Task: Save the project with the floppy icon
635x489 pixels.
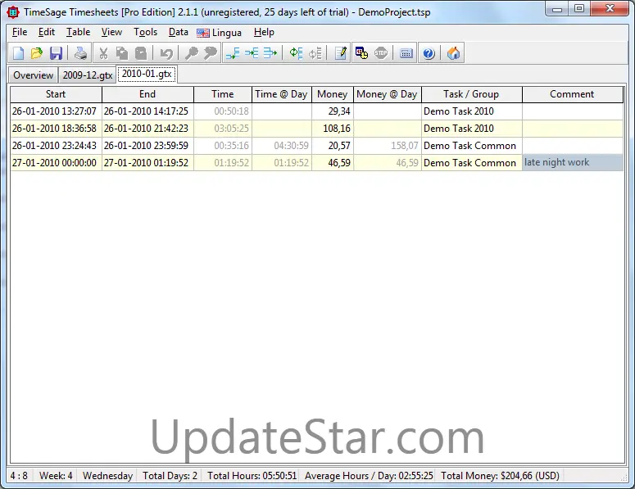Action: [56, 53]
